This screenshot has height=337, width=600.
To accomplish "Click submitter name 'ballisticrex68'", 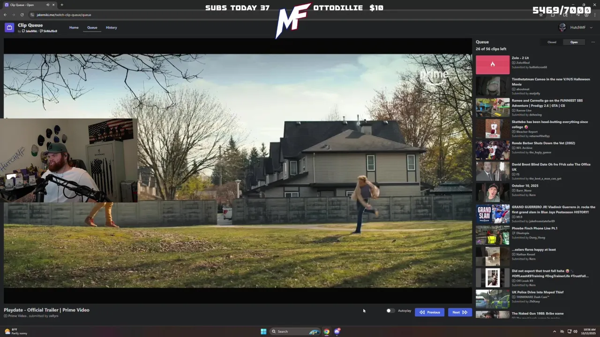I will 538,67.
